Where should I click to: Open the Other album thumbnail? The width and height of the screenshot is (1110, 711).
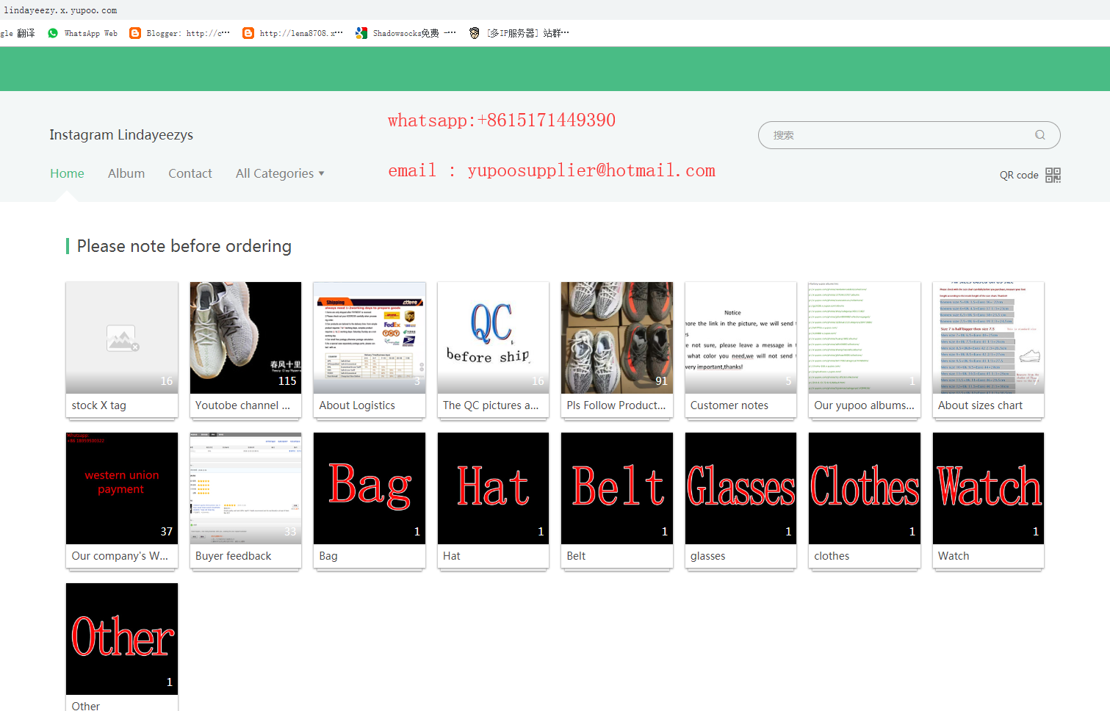click(122, 639)
